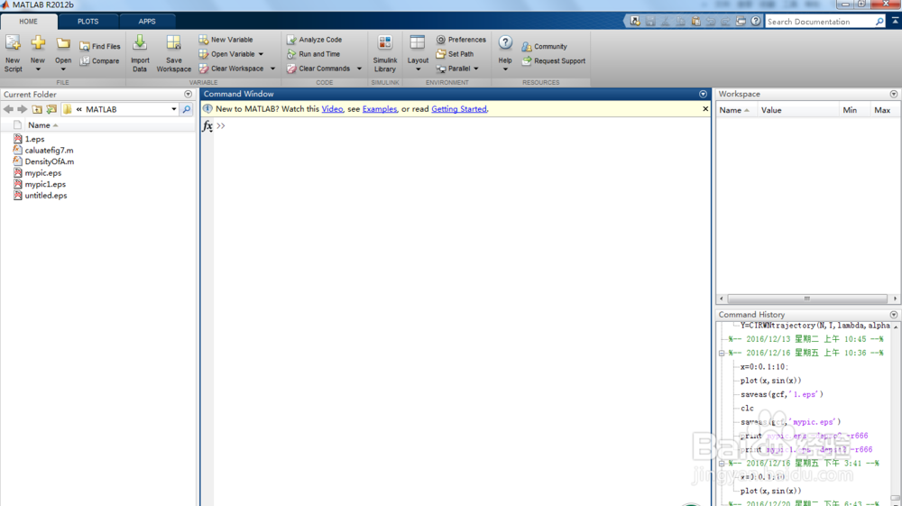The image size is (902, 506).
Task: Select history command clc
Action: pyautogui.click(x=747, y=409)
